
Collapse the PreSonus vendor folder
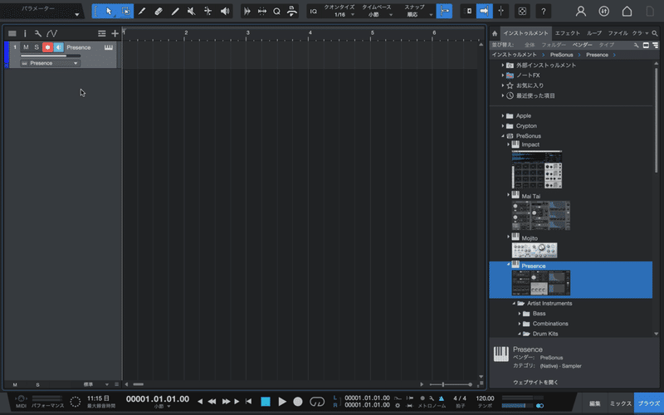[503, 136]
